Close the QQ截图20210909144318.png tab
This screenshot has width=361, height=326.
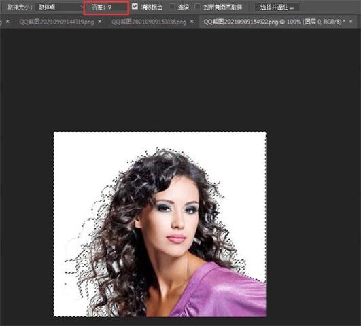100,22
